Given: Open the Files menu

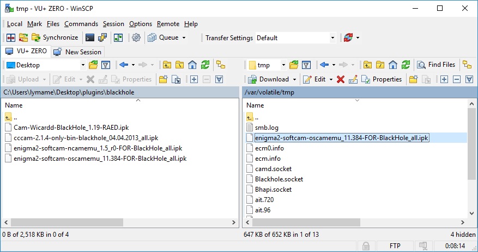Looking at the screenshot, I should 53,24.
